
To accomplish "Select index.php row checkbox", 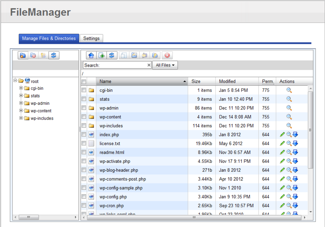I will pyautogui.click(x=84, y=134).
